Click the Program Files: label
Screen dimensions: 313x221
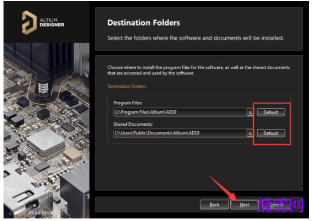click(128, 103)
